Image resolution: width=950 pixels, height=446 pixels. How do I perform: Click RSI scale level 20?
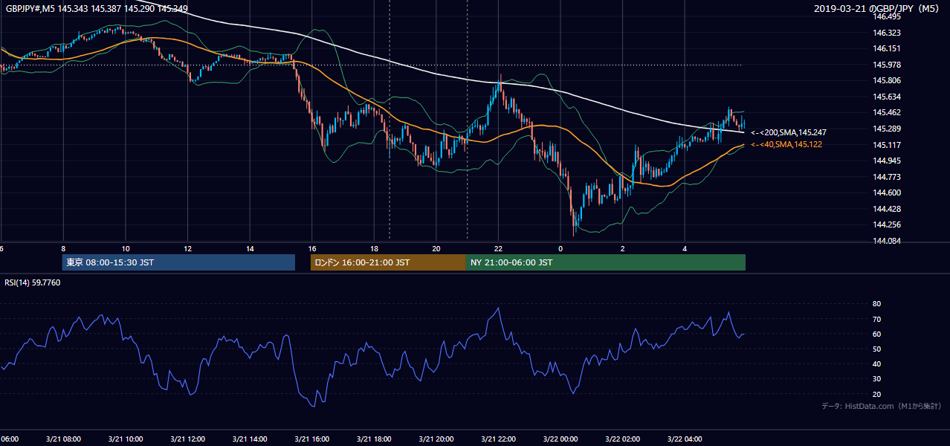pyautogui.click(x=876, y=394)
